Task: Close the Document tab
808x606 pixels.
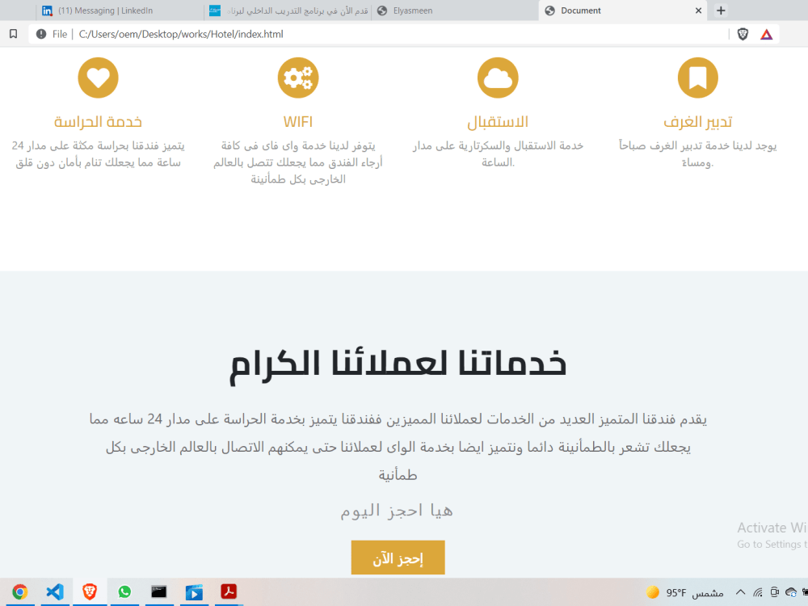Action: [x=698, y=11]
